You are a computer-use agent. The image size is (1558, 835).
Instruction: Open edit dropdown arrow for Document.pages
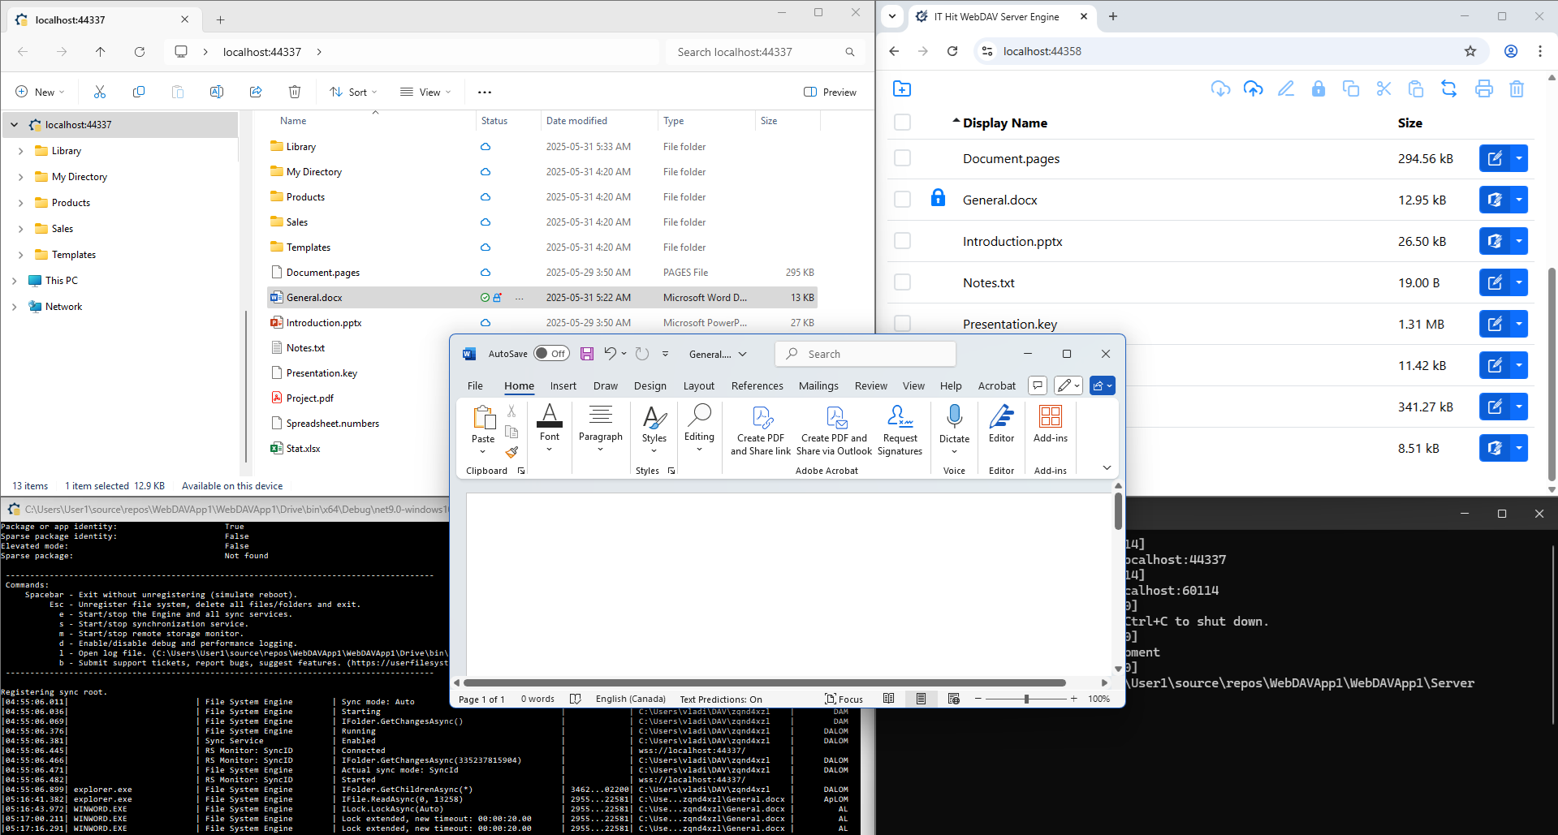coord(1519,158)
